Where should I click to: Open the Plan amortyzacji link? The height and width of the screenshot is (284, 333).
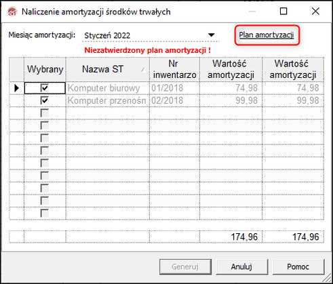coord(267,35)
